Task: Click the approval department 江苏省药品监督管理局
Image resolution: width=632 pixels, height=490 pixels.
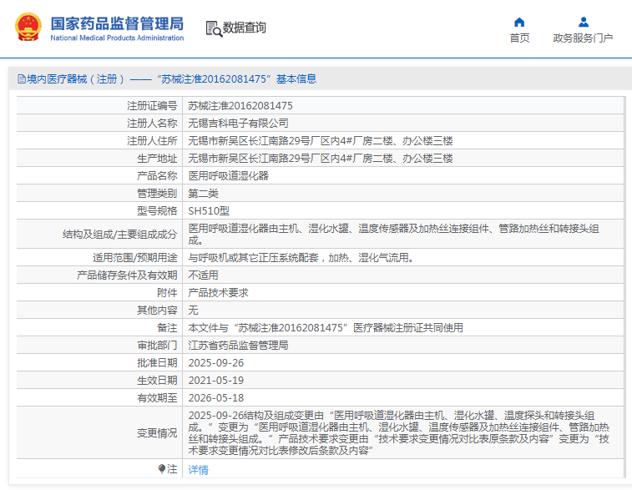Action: pyautogui.click(x=238, y=346)
